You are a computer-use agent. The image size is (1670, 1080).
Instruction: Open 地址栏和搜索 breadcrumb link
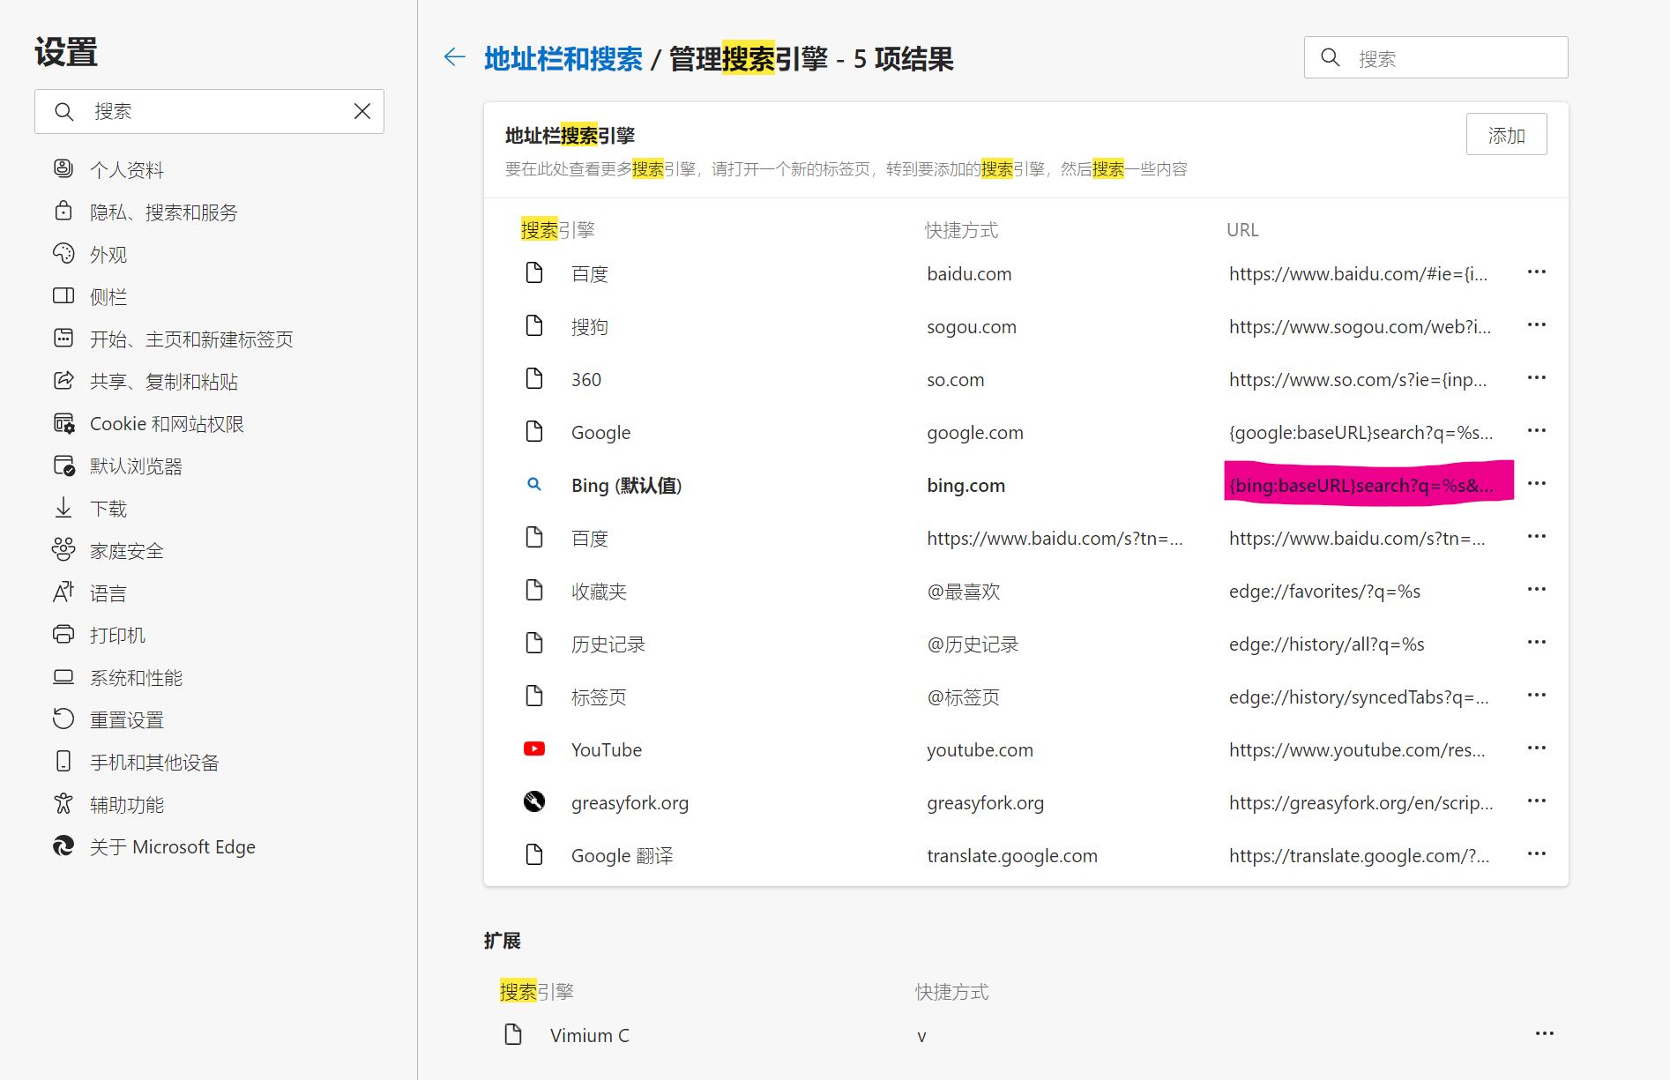coord(563,59)
